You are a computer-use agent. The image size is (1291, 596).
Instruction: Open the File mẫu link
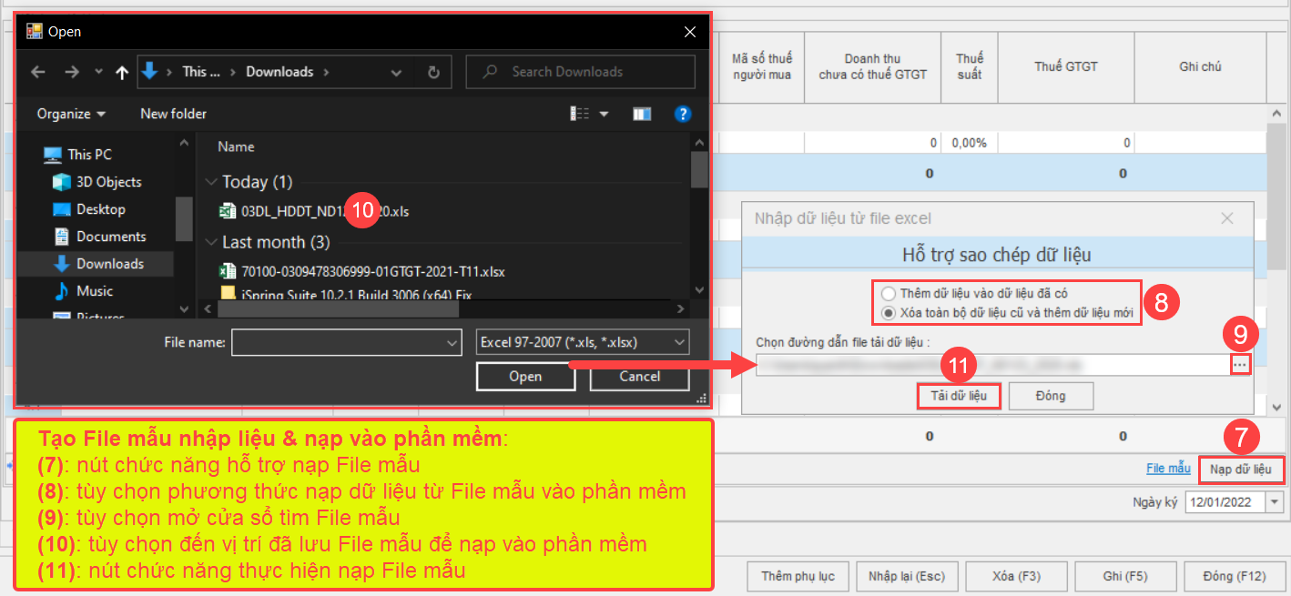[1168, 469]
